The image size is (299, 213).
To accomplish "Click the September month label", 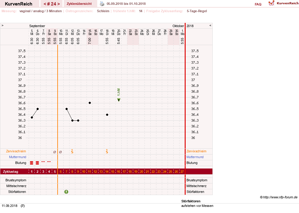I will pos(37,26).
